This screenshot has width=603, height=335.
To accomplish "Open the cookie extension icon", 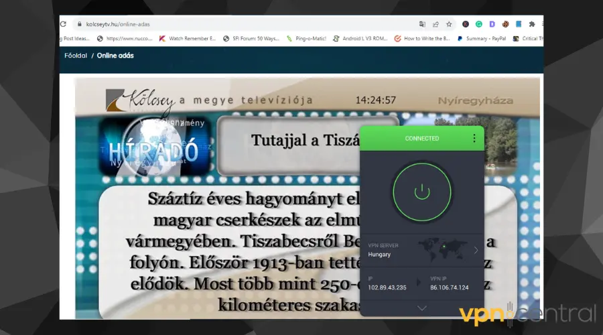I will pos(505,24).
